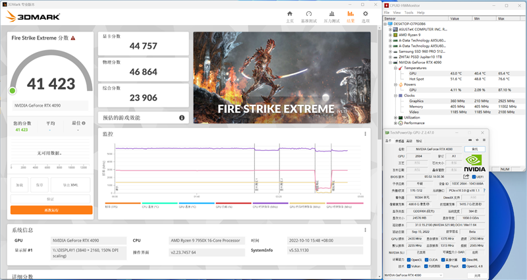Open the File menu in HWMonitor
The height and width of the screenshot is (280, 527).
(387, 13)
